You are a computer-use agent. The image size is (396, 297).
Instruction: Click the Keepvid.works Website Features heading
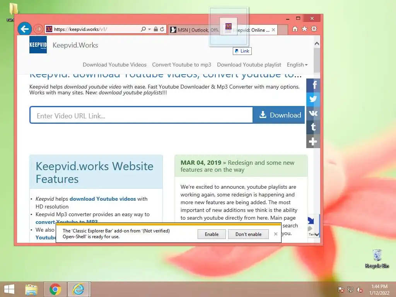[94, 172]
